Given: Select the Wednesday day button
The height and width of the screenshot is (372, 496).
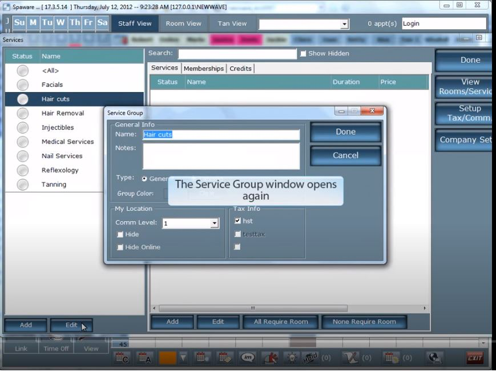Looking at the screenshot, I should coord(61,23).
